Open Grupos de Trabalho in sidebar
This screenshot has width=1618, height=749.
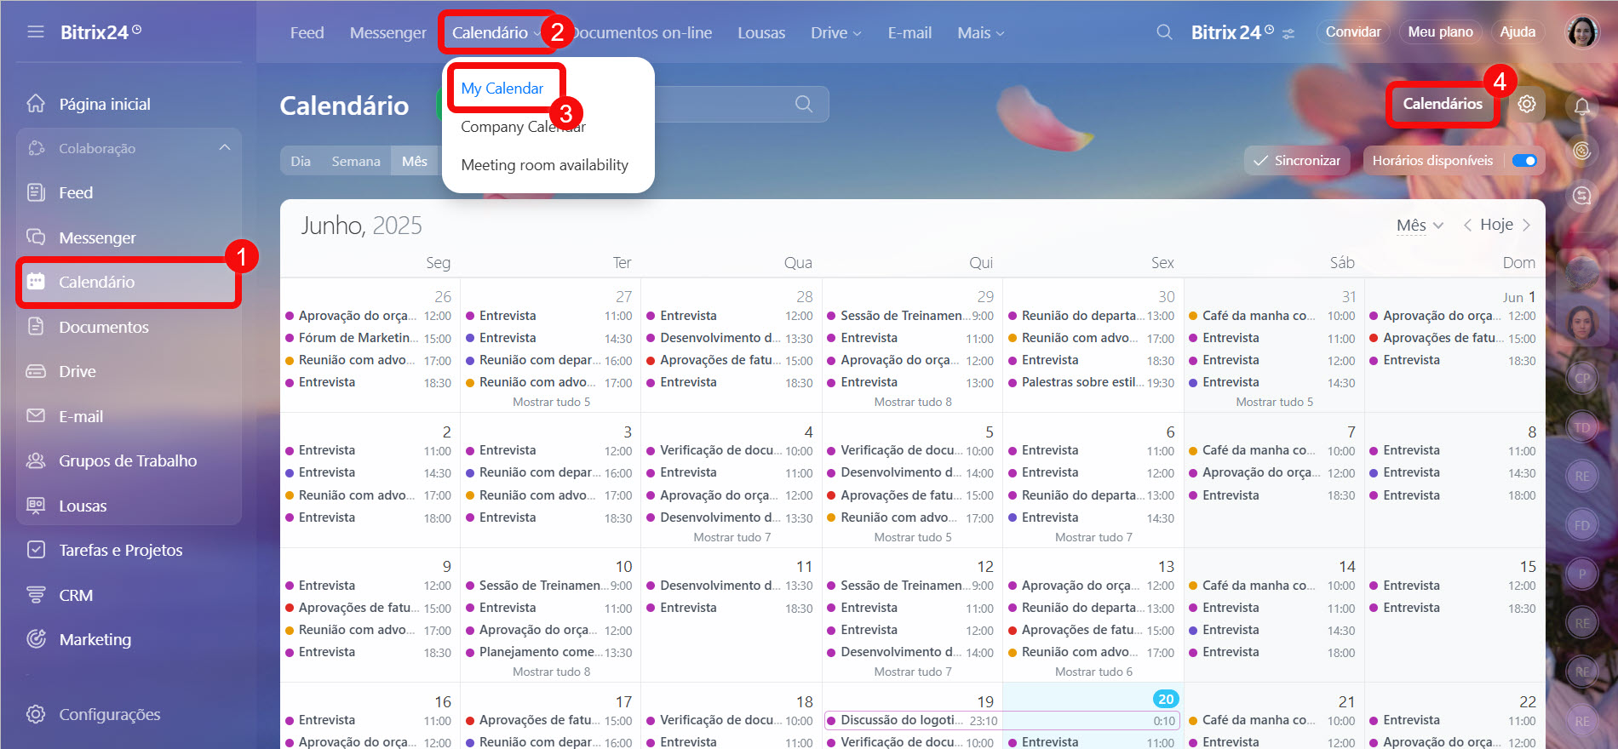click(129, 460)
